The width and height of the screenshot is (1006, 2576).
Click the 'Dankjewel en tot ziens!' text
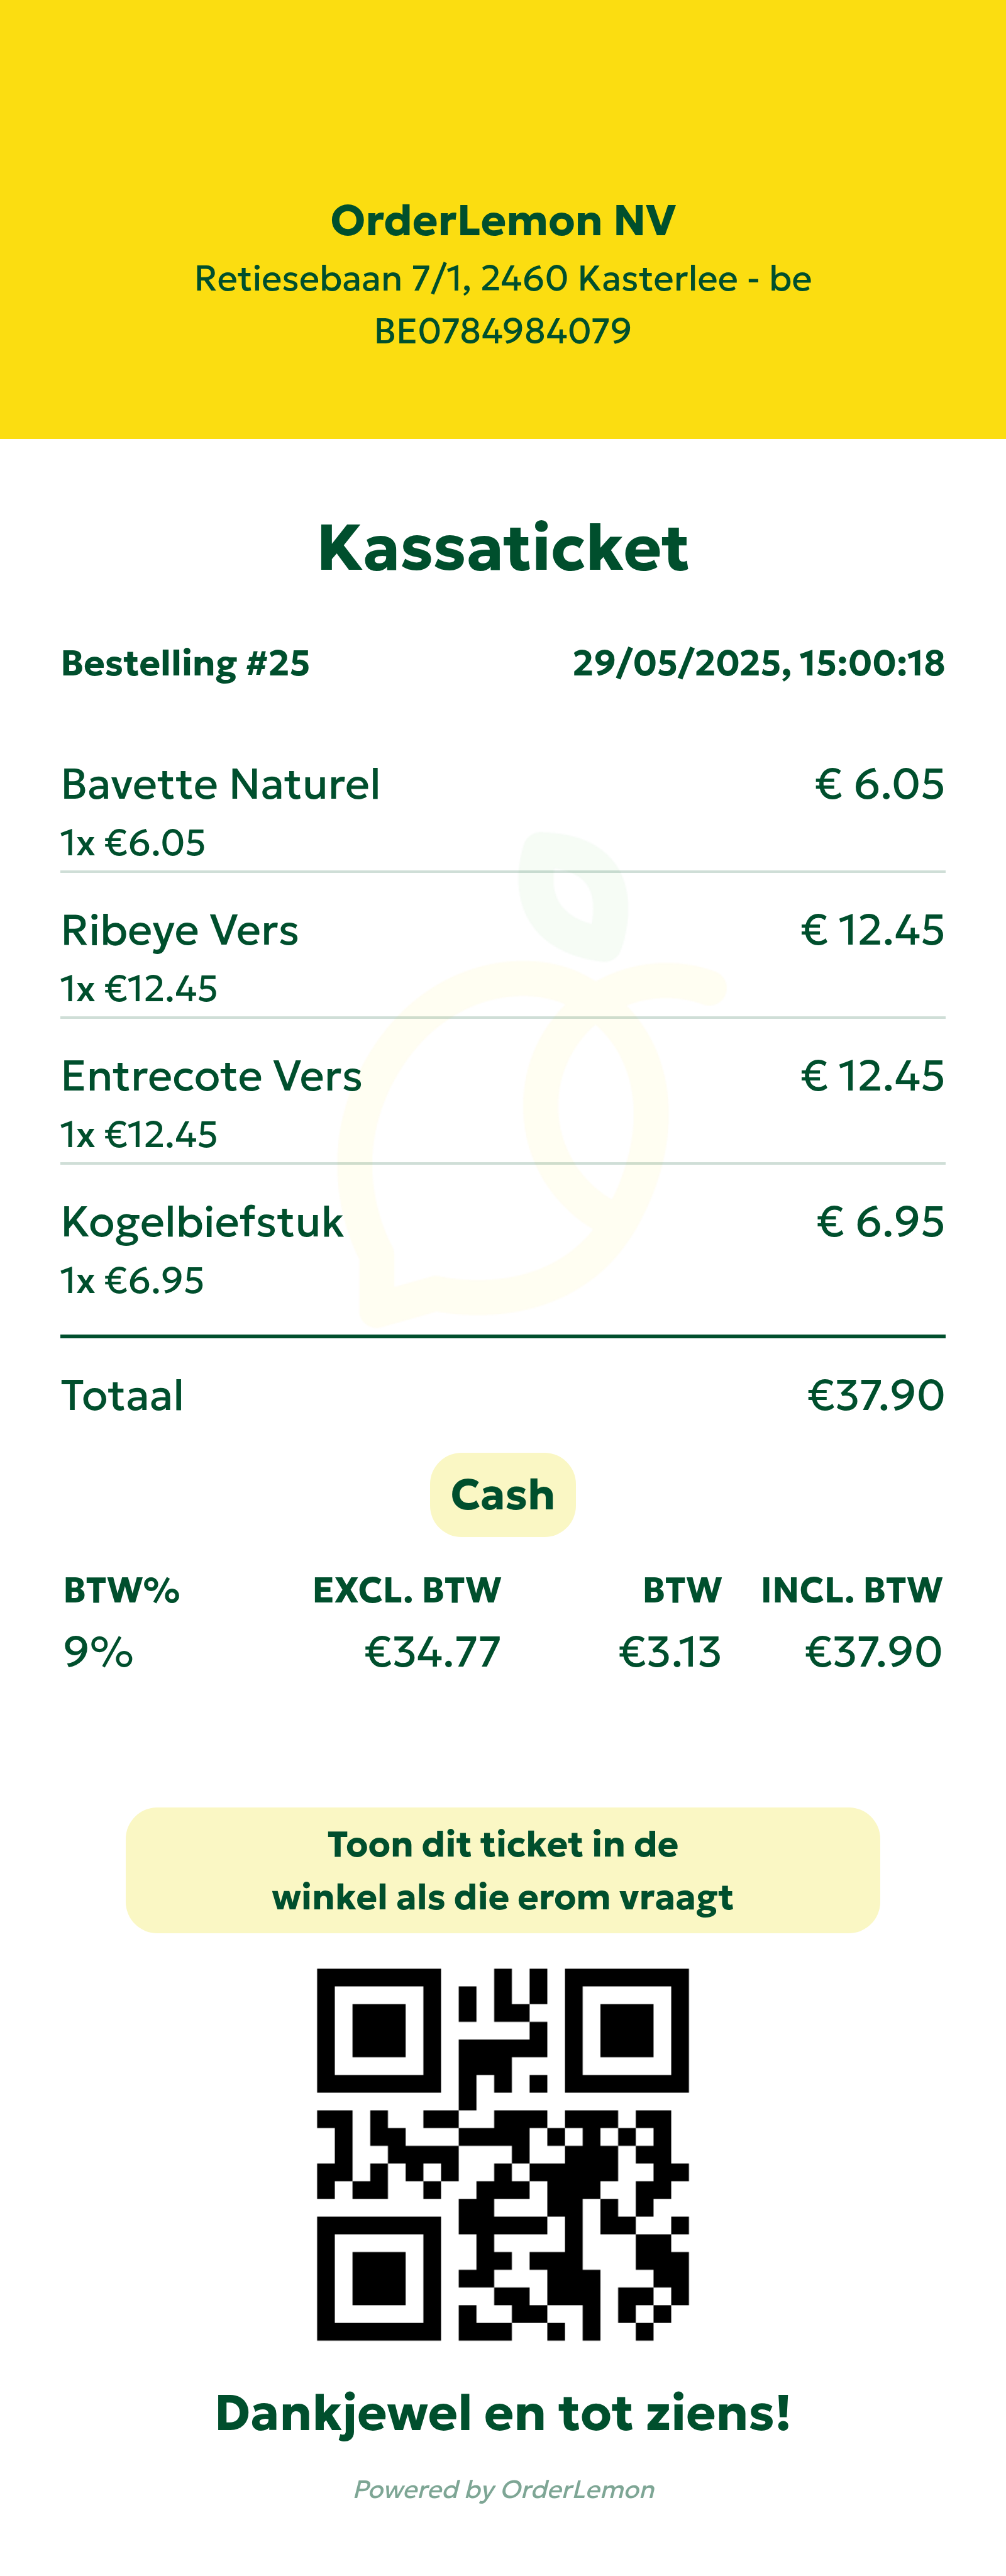pos(503,2413)
